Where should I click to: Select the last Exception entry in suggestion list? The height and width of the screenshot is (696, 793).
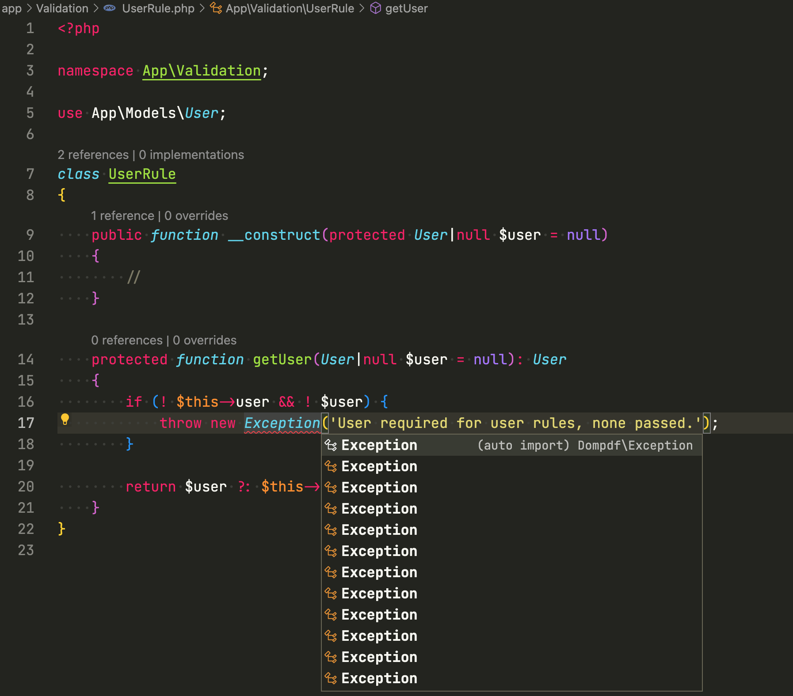point(379,678)
